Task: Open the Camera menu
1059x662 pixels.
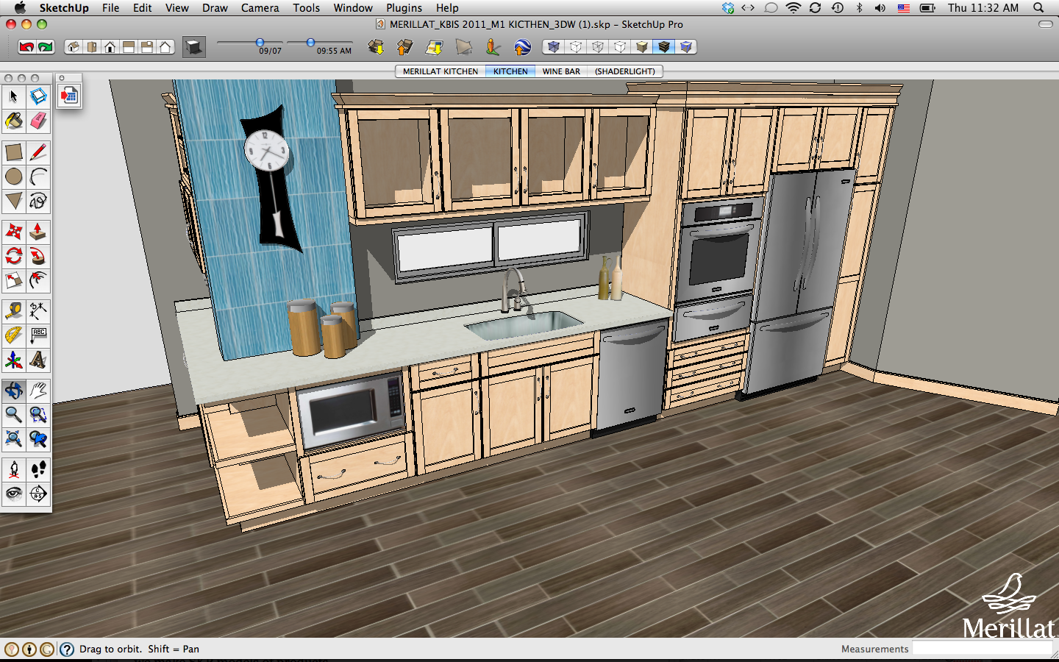Action: pyautogui.click(x=260, y=8)
